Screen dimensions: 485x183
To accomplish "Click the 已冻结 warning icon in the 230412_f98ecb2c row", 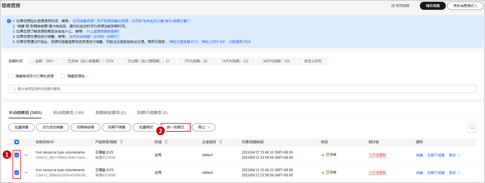I will click(x=323, y=173).
